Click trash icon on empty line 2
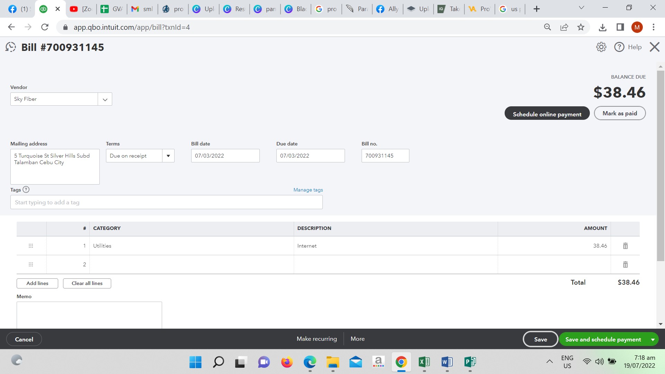This screenshot has height=374, width=665. pos(625,265)
